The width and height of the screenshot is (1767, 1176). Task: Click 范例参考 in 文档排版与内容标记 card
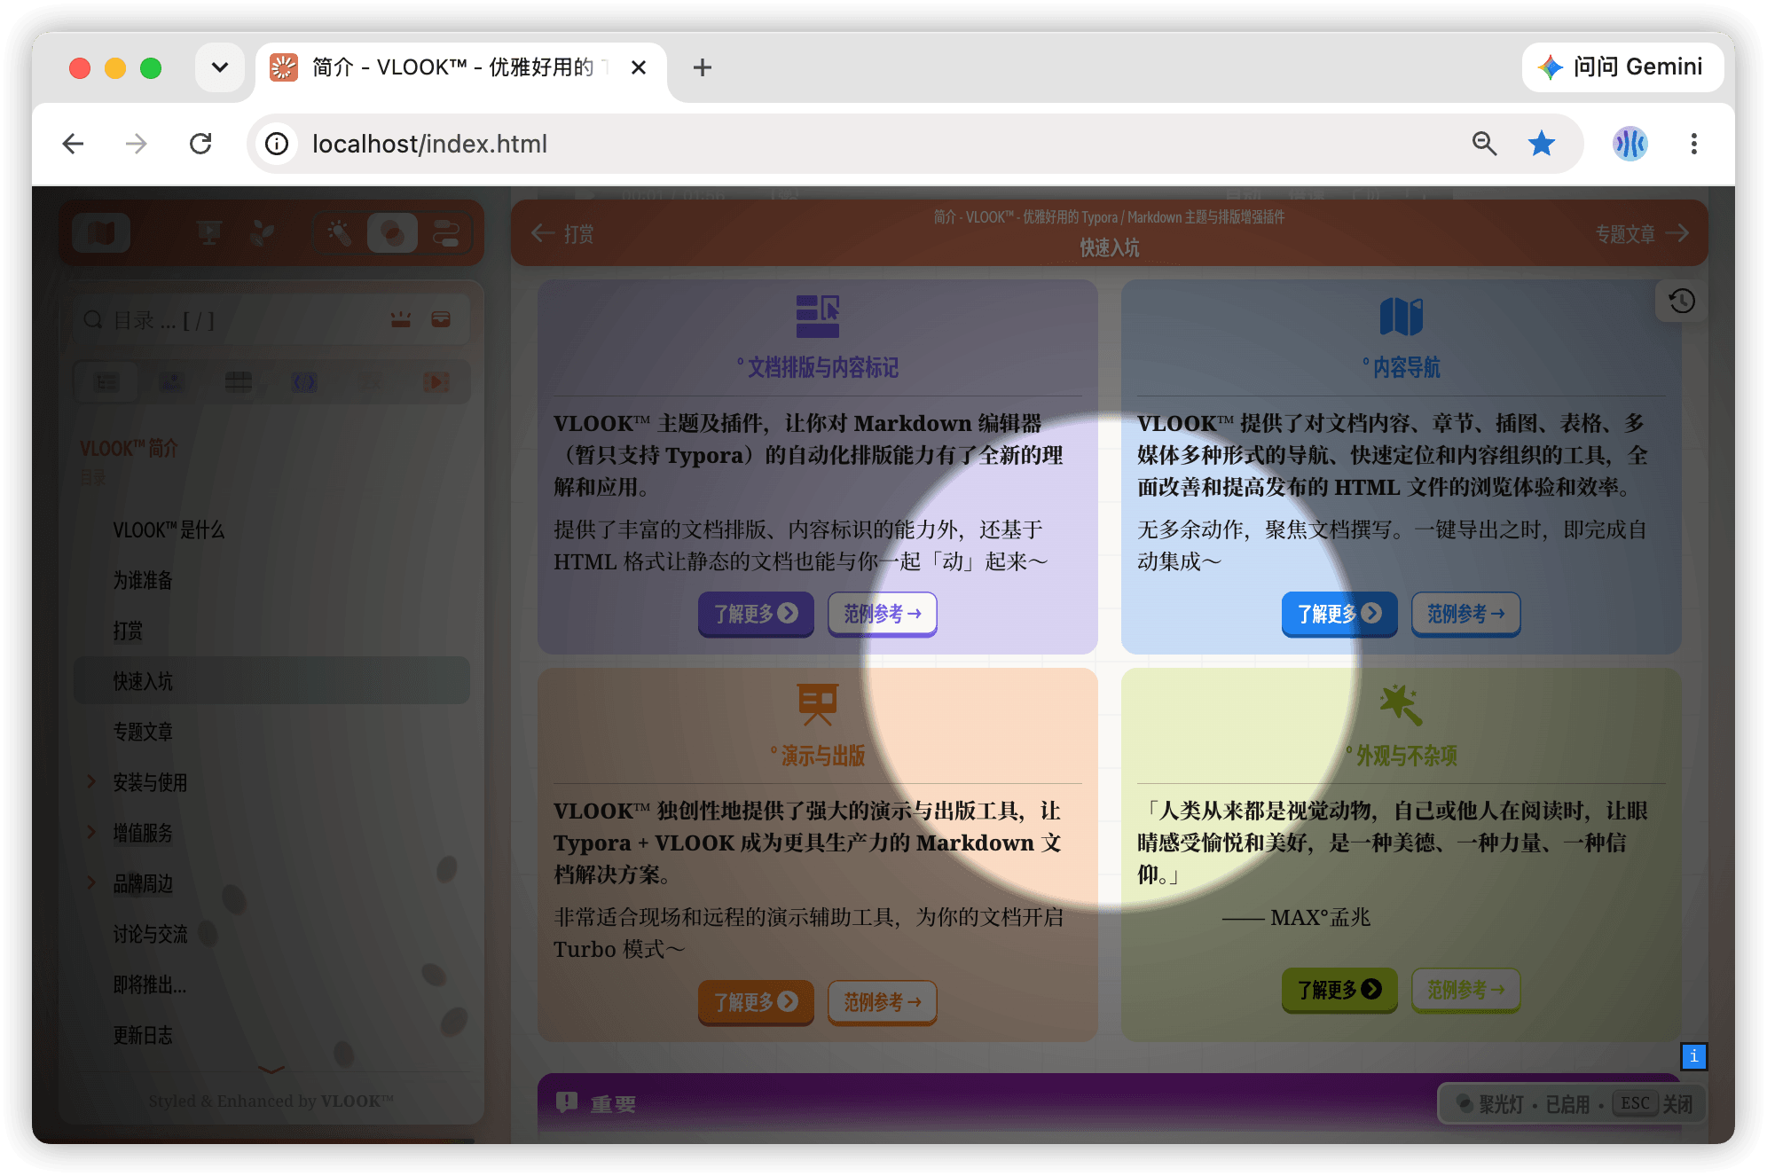click(x=883, y=614)
